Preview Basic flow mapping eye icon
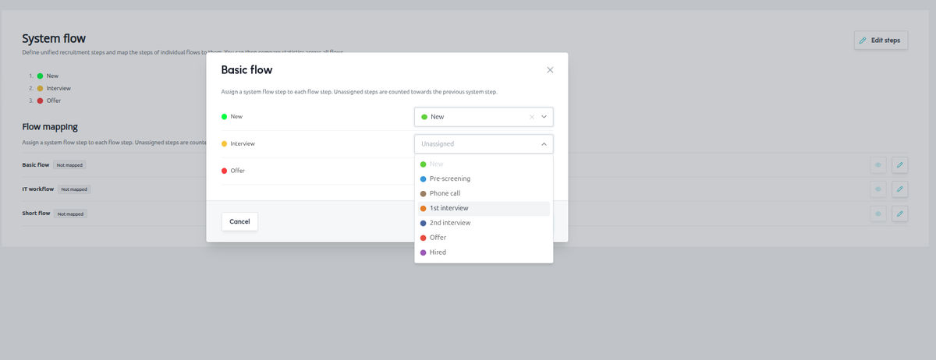The image size is (936, 360). 877,165
